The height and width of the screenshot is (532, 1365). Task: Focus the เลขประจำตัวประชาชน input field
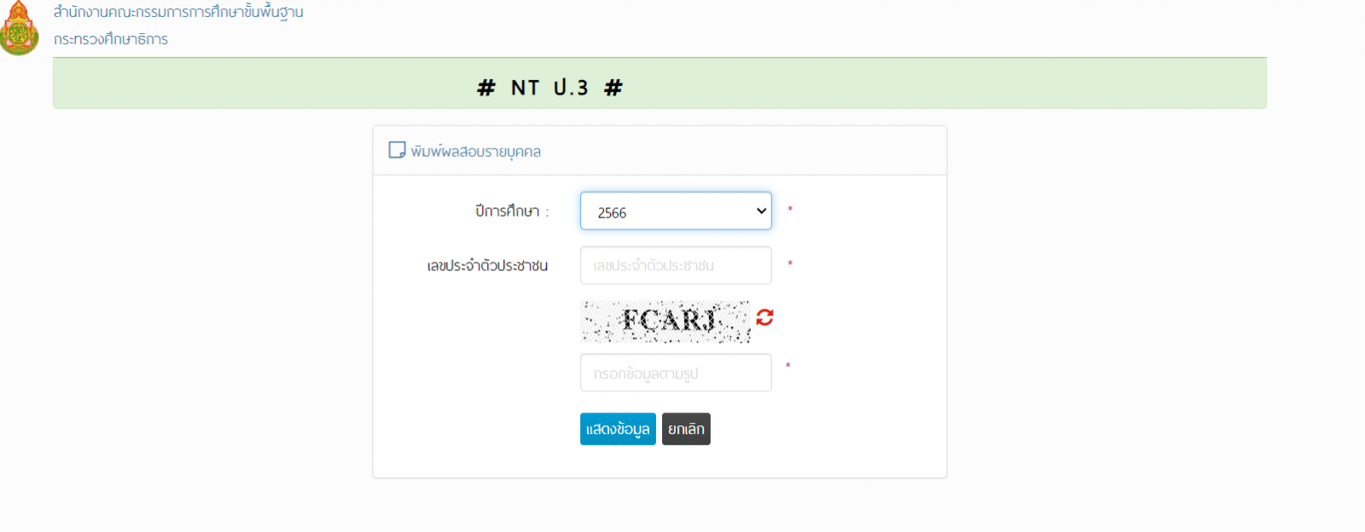[x=676, y=265]
